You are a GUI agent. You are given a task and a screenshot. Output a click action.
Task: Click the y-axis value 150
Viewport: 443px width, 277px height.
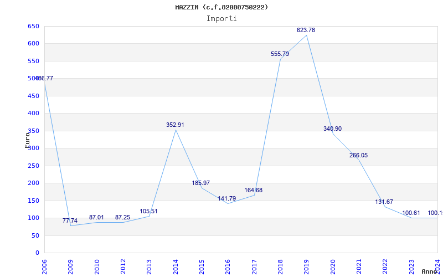tap(33, 201)
